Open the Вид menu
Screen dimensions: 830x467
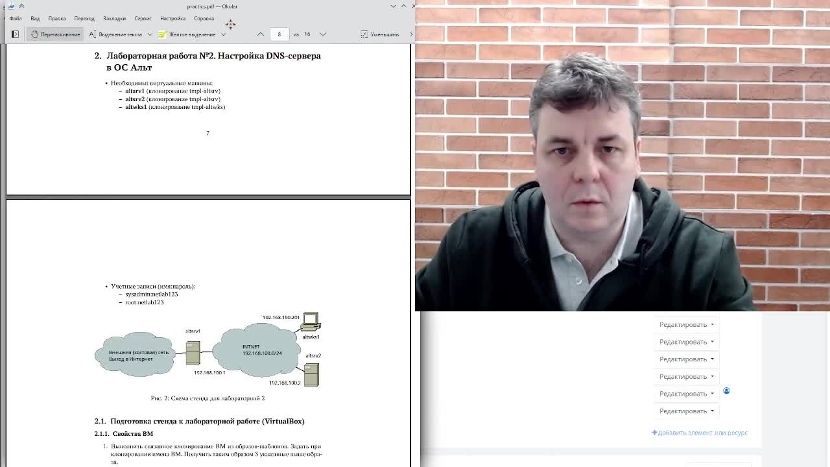coord(35,18)
